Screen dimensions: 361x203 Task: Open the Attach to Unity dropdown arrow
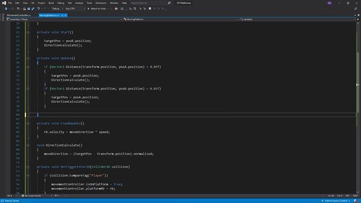108,8
